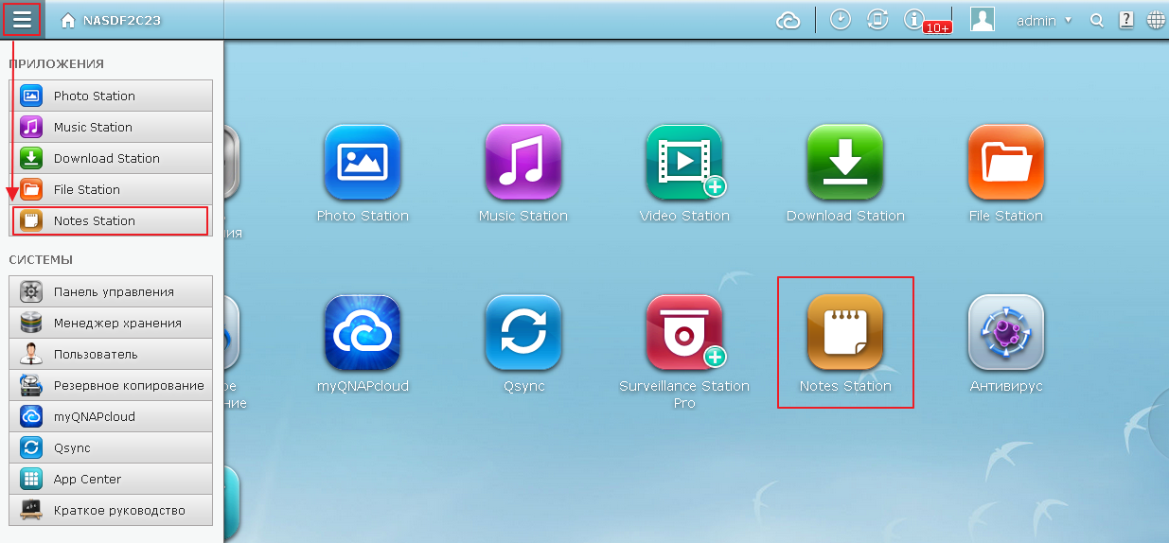The image size is (1169, 543).
Task: Open Qsync from side menu
Action: tap(111, 447)
